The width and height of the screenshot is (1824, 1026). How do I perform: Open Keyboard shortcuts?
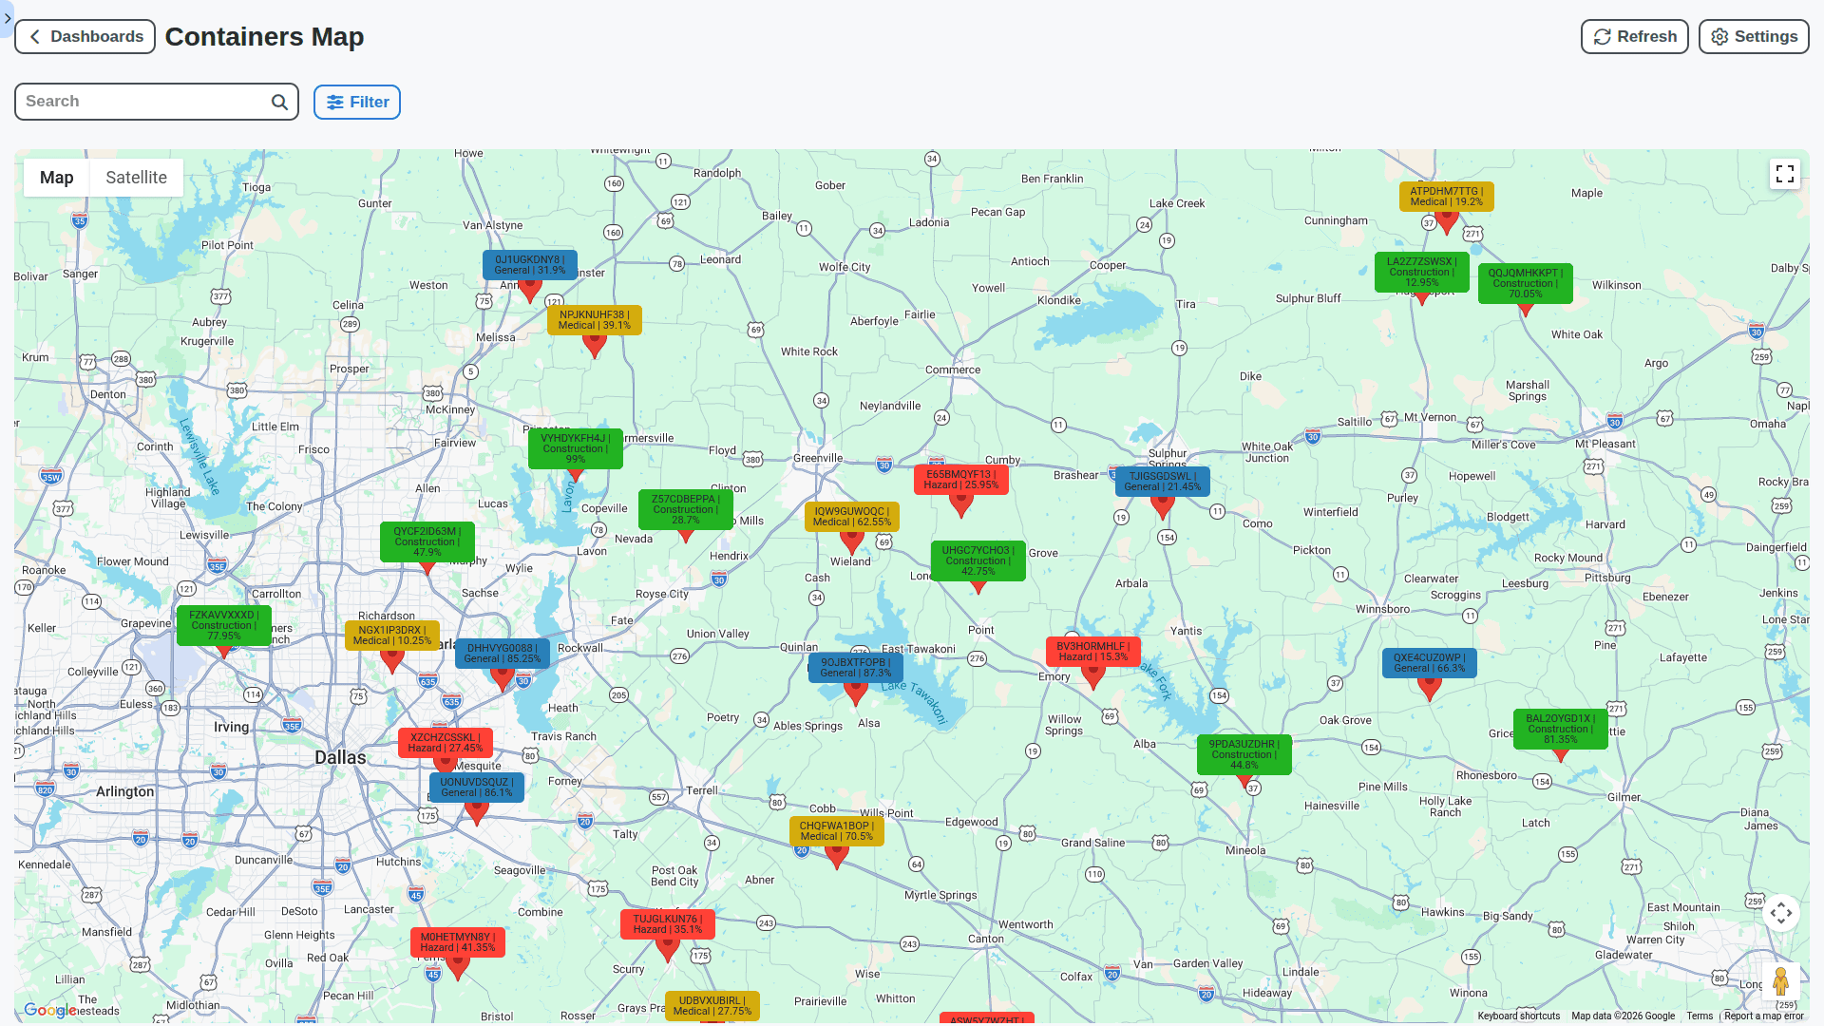[1518, 1016]
